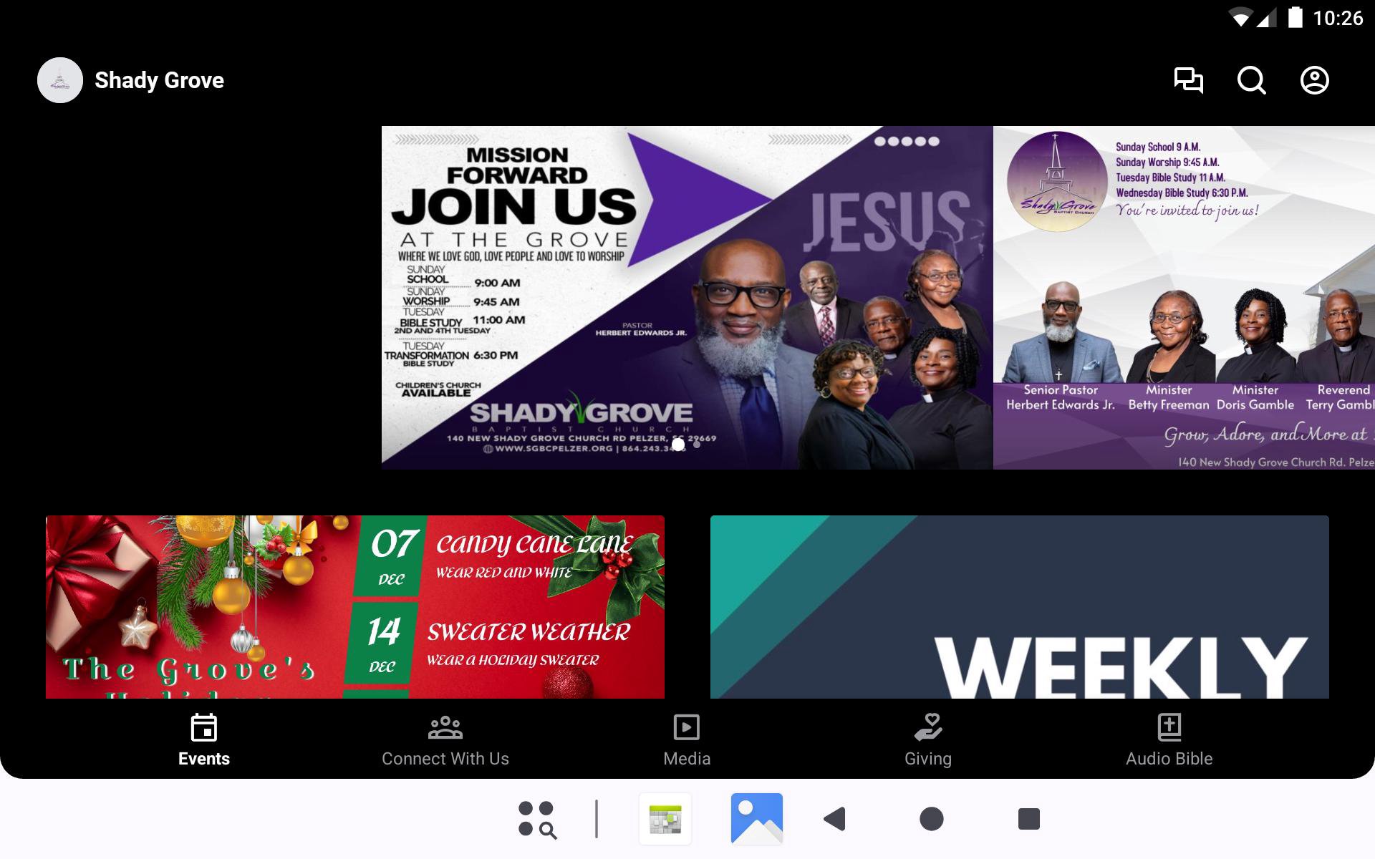Select the Events calendar icon
The height and width of the screenshot is (859, 1375).
pyautogui.click(x=204, y=728)
